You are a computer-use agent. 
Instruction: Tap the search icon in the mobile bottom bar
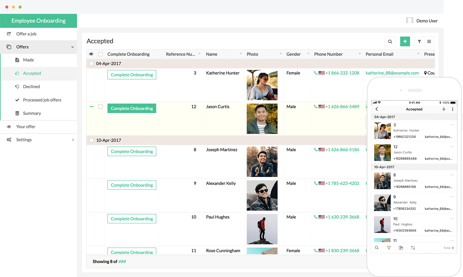pos(377,248)
